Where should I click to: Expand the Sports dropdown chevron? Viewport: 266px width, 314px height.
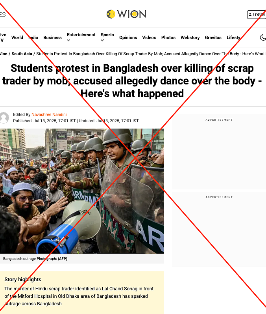[102, 41]
